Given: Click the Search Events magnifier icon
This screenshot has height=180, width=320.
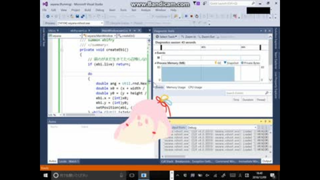Looking at the screenshot, I should (x=267, y=93).
